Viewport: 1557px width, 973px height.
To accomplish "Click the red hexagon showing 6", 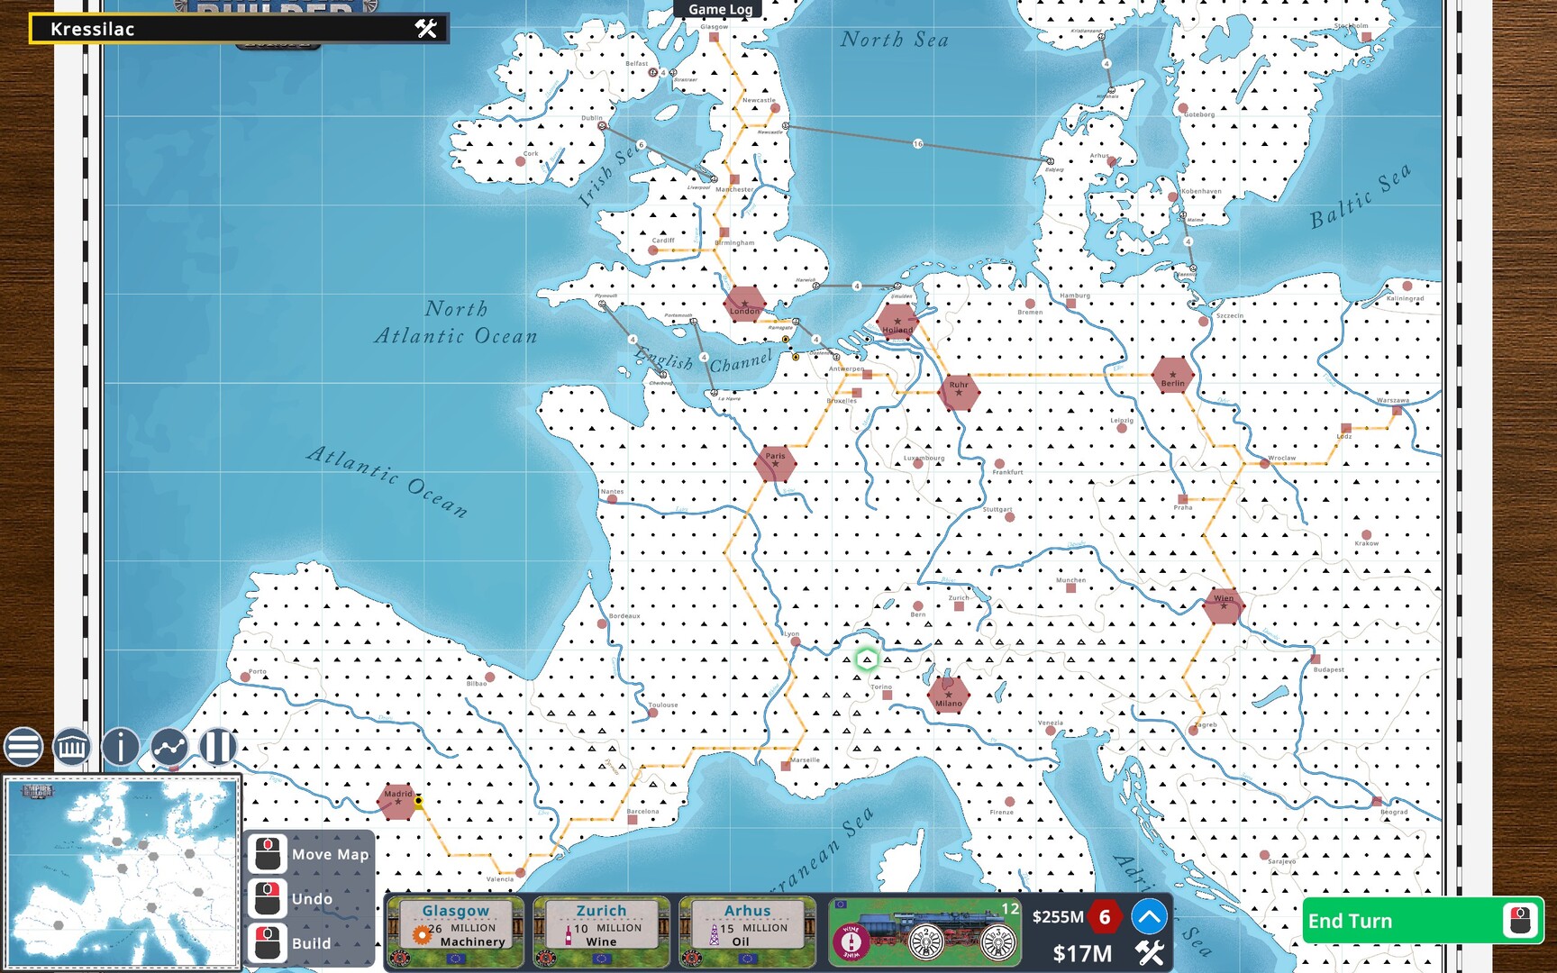I will [1106, 915].
